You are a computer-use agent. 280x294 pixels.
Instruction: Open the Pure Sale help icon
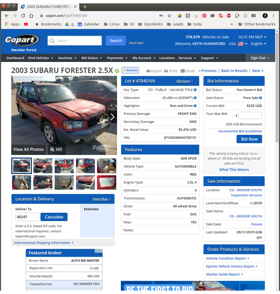click(261, 98)
